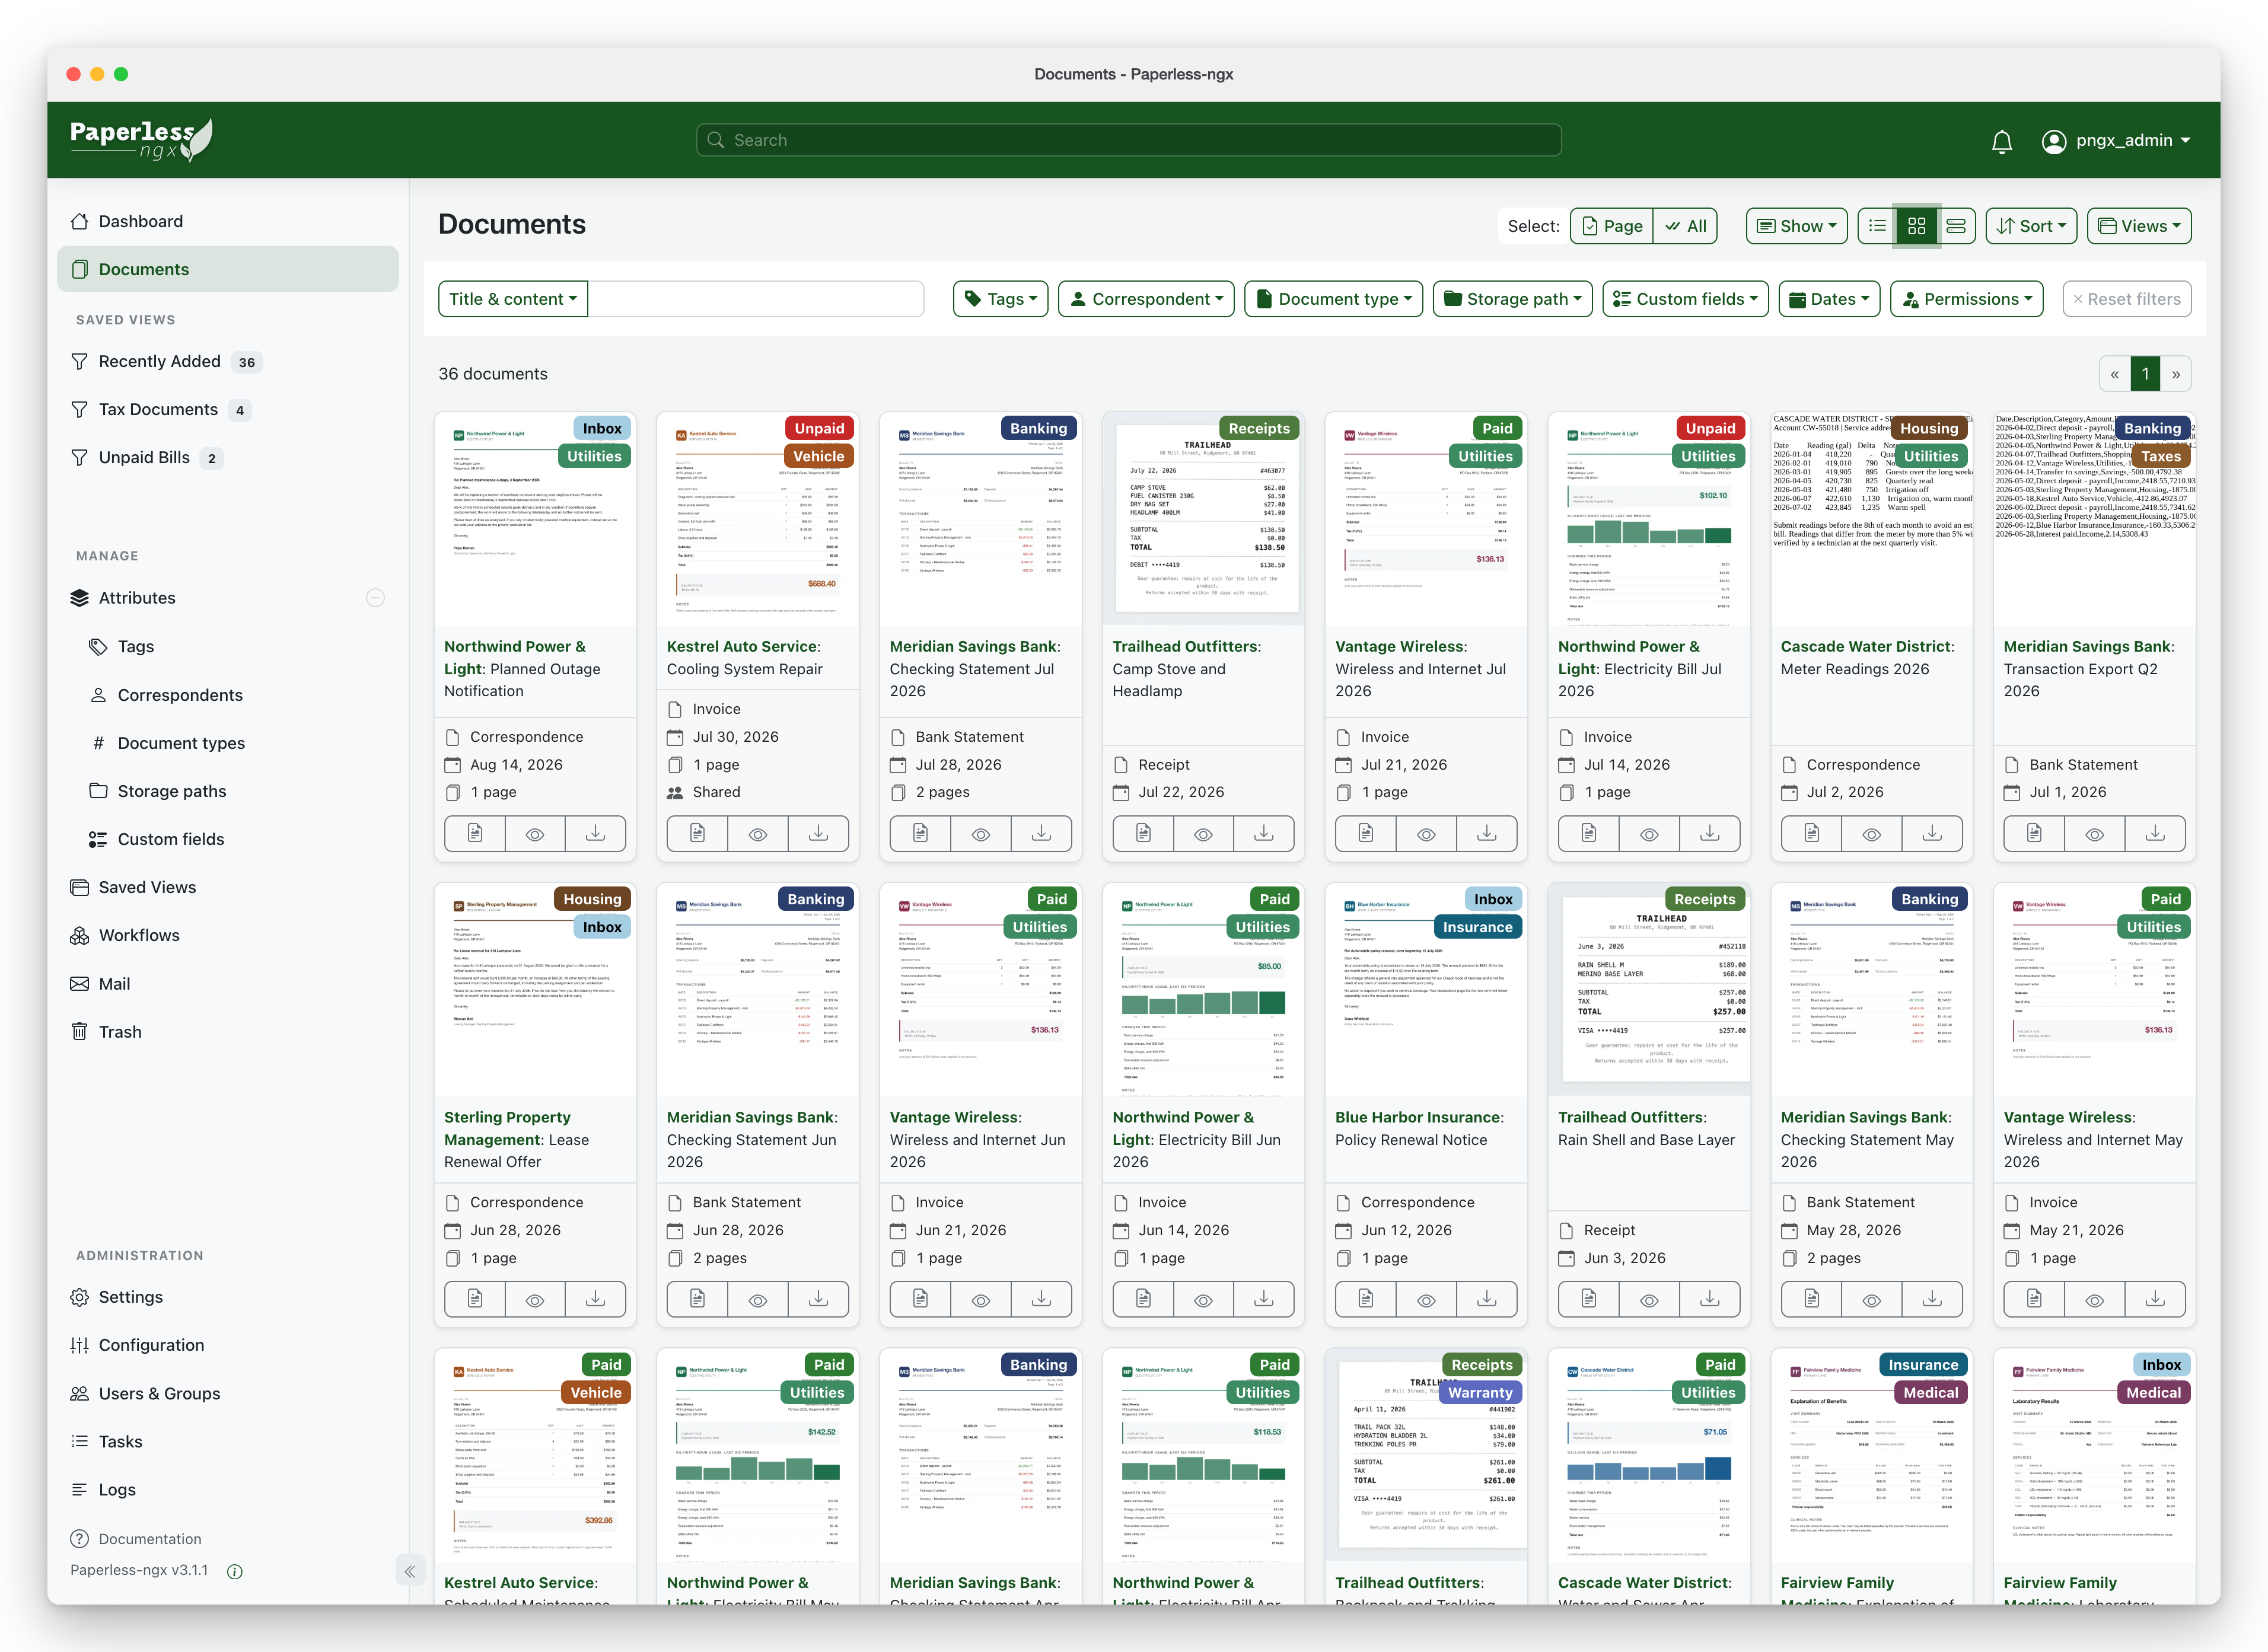Image resolution: width=2268 pixels, height=1652 pixels.
Task: Open the Unpaid Bills saved view
Action: click(228, 457)
